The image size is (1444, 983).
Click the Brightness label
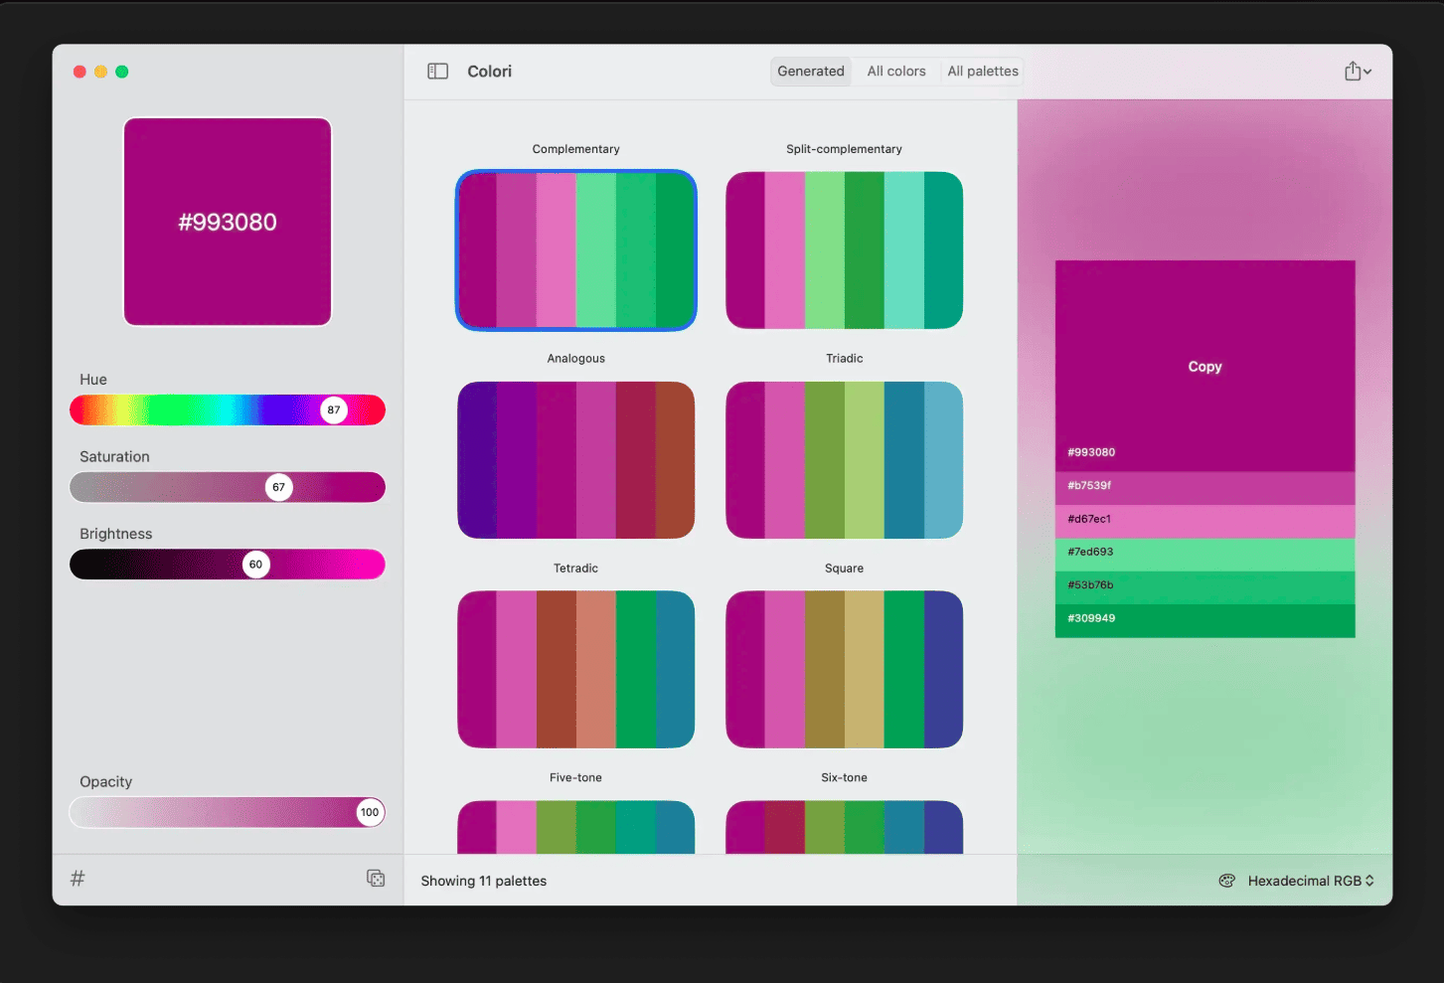pyautogui.click(x=116, y=534)
